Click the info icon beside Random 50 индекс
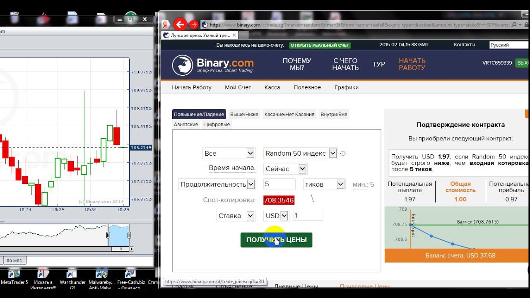Screen dimensions: 530x298 [343, 154]
